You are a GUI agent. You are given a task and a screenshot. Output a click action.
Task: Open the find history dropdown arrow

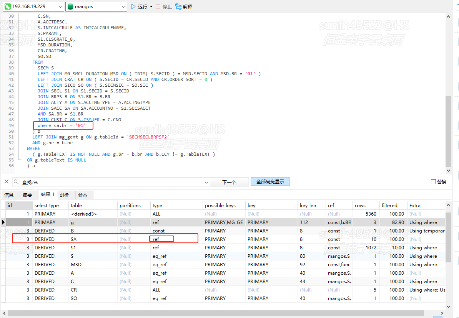(x=206, y=182)
